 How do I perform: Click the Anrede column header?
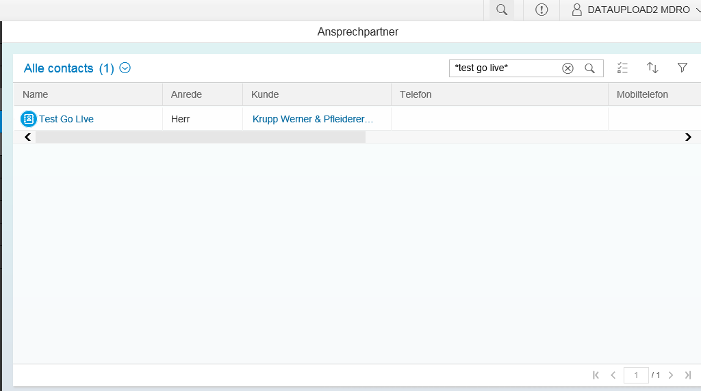pos(186,94)
